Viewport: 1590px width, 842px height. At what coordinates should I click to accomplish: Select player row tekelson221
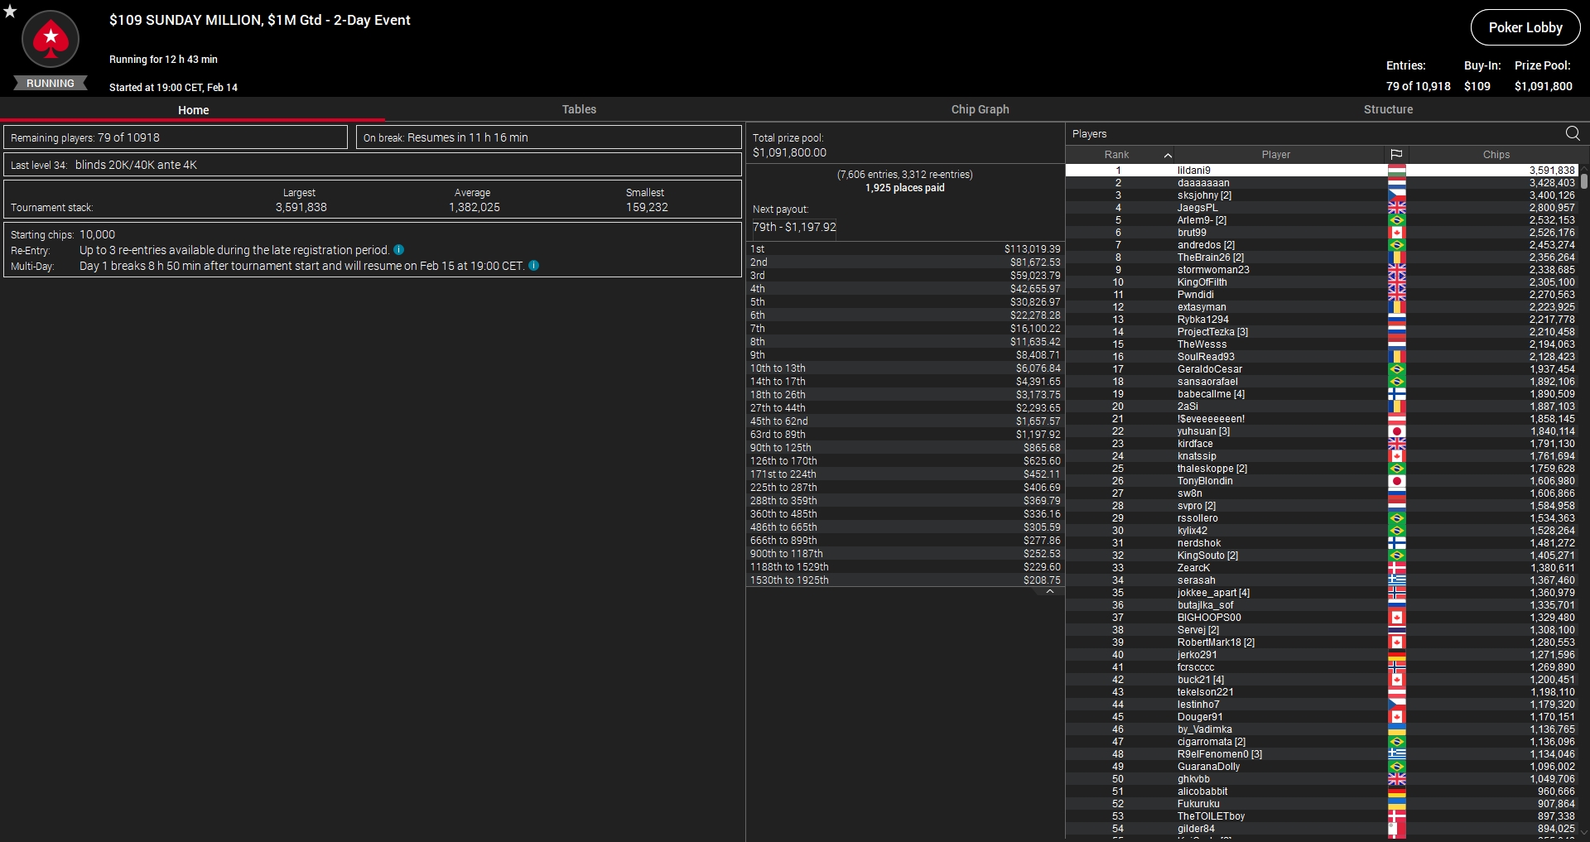1322,692
